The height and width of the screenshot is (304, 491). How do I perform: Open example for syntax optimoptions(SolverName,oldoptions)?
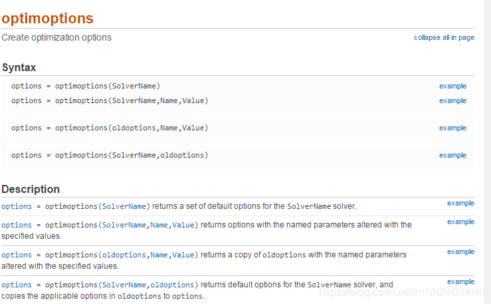pos(452,156)
